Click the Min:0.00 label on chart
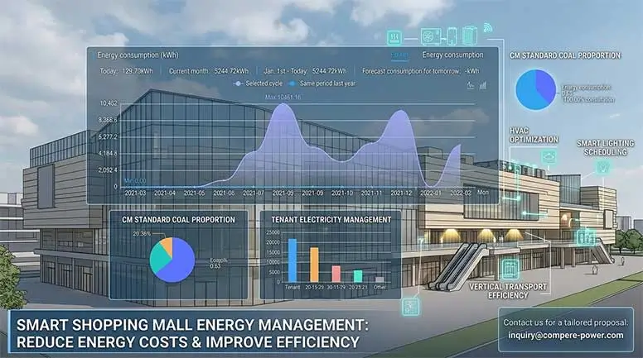This screenshot has width=643, height=358. pyautogui.click(x=135, y=181)
